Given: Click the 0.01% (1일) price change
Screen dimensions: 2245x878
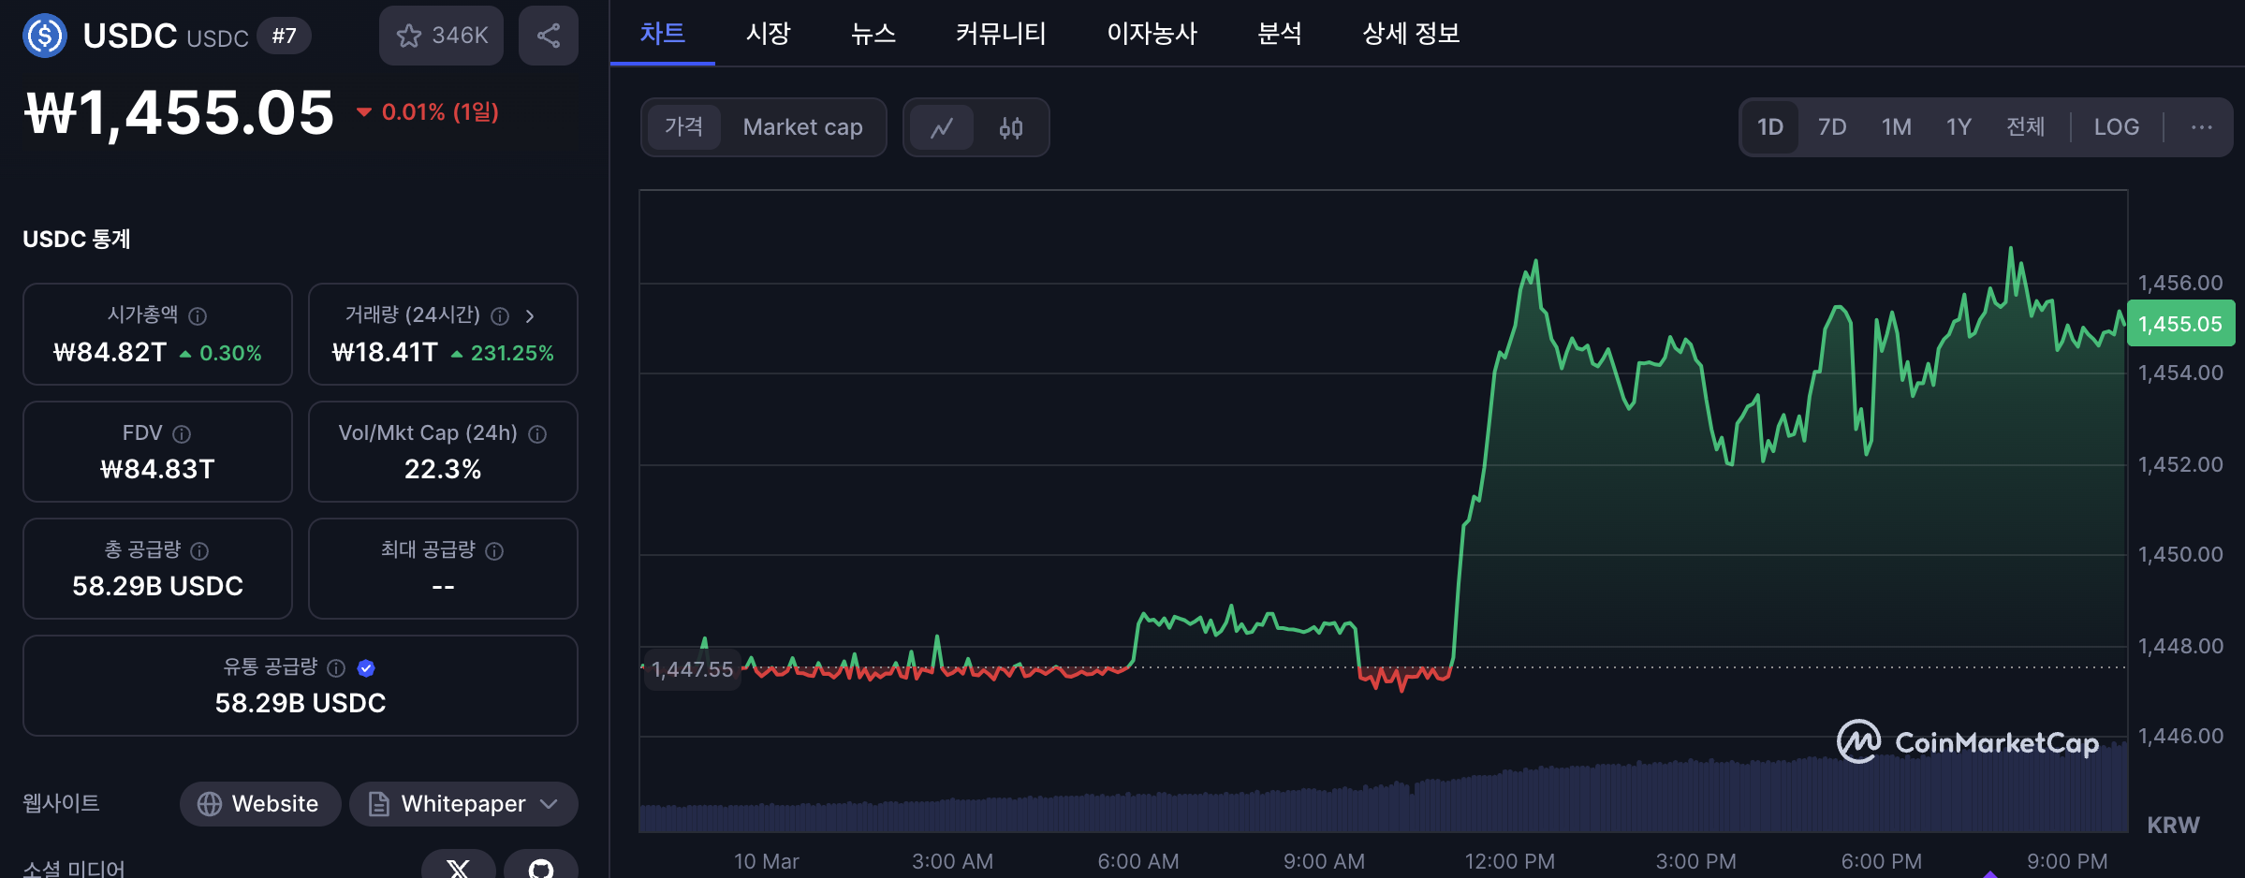Looking at the screenshot, I should point(429,112).
